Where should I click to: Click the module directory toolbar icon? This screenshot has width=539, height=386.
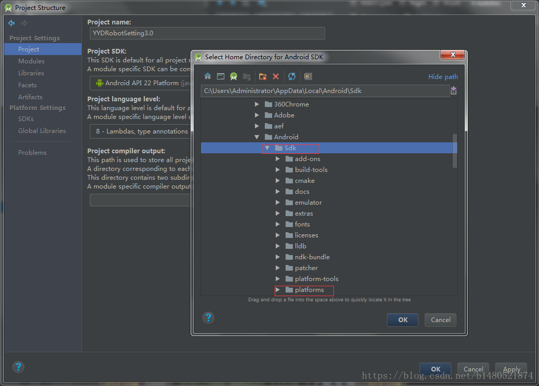click(x=247, y=76)
